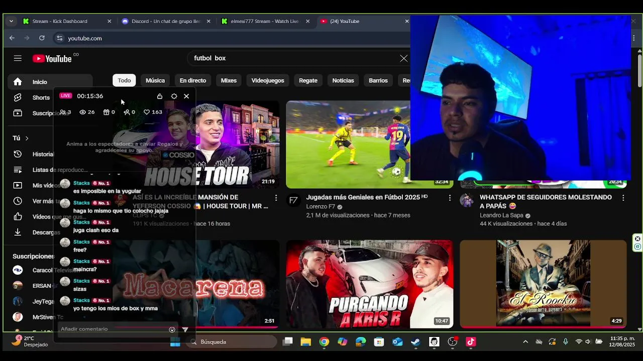Select the En directo filter chip
643x361 pixels.
point(193,80)
